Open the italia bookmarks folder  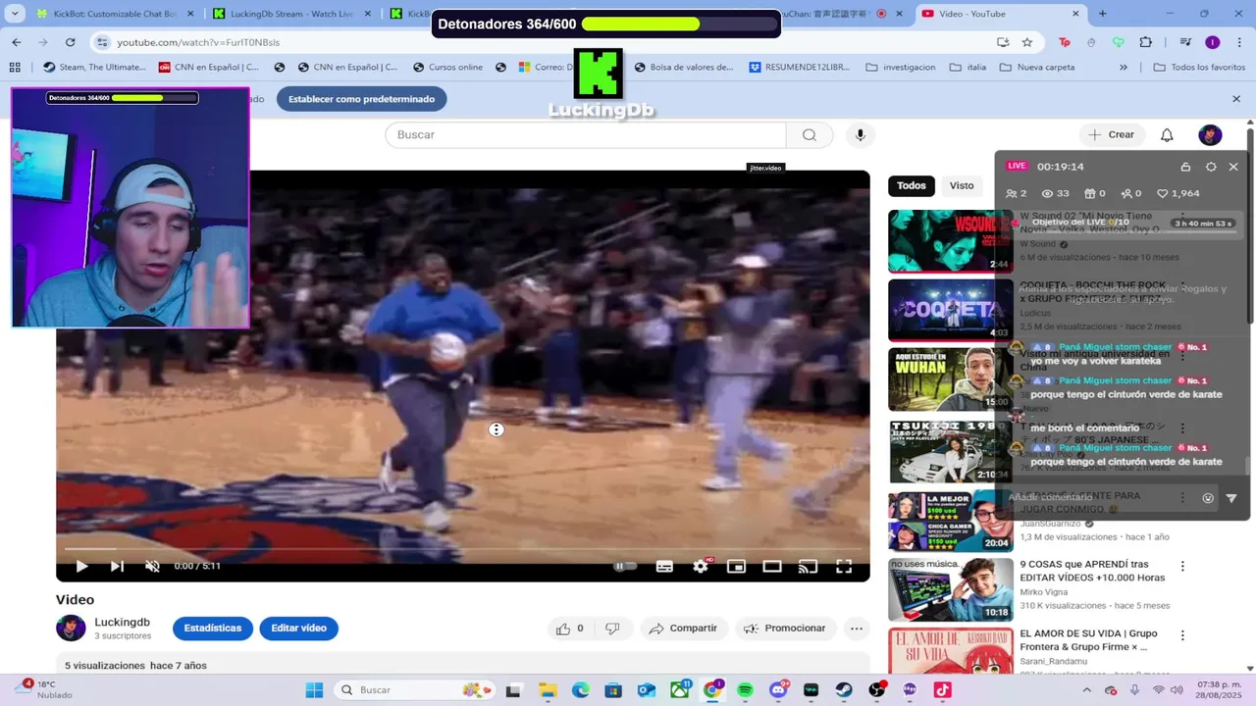tap(968, 68)
